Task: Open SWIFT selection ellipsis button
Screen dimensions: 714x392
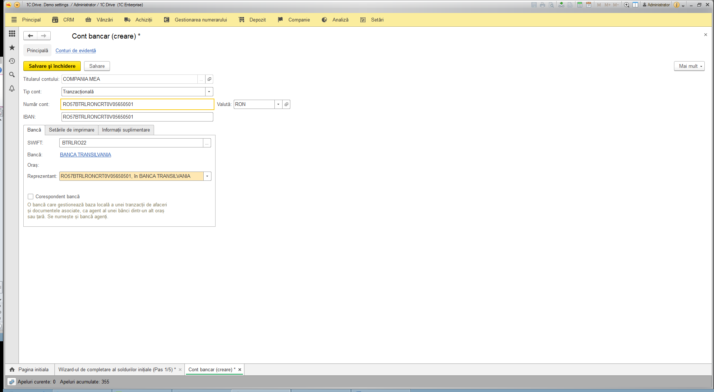Action: pyautogui.click(x=207, y=143)
